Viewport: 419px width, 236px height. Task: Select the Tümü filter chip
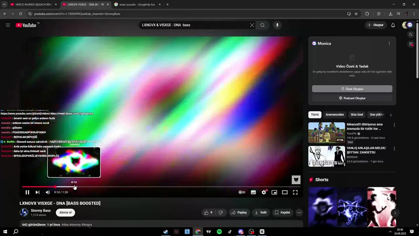pyautogui.click(x=315, y=115)
